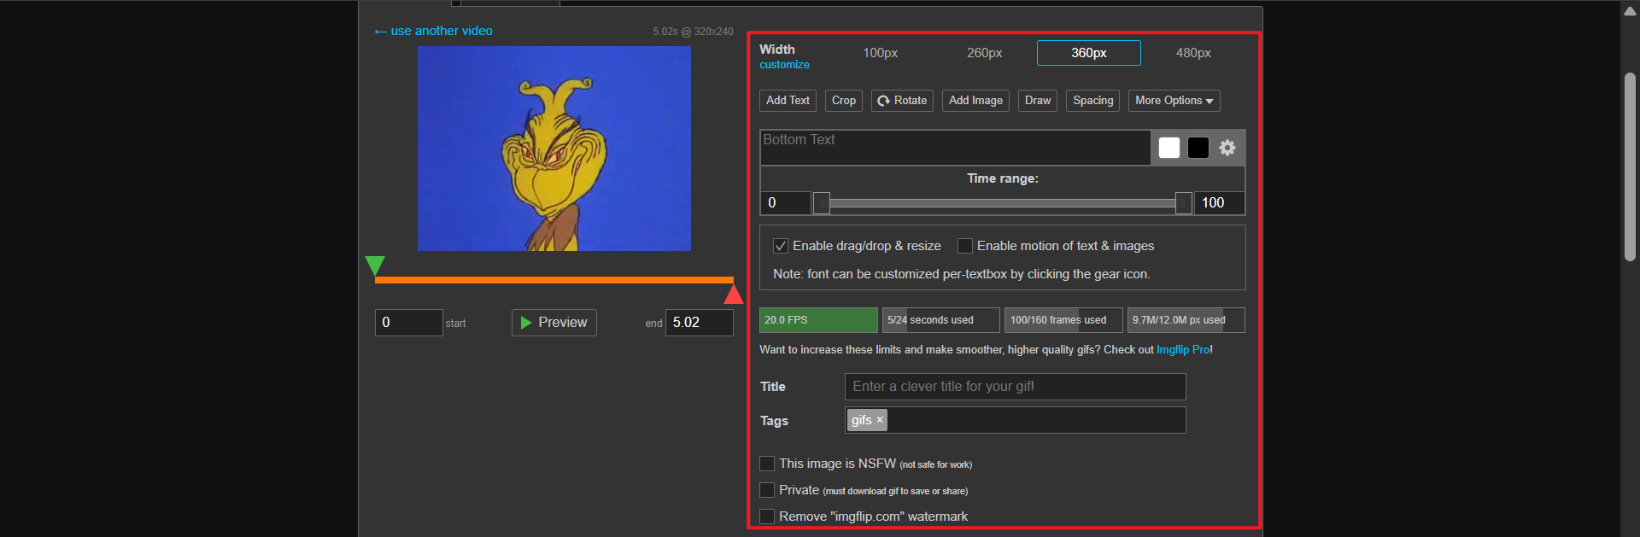Pick the black outline color swatch
Image resolution: width=1640 pixels, height=537 pixels.
pyautogui.click(x=1198, y=148)
